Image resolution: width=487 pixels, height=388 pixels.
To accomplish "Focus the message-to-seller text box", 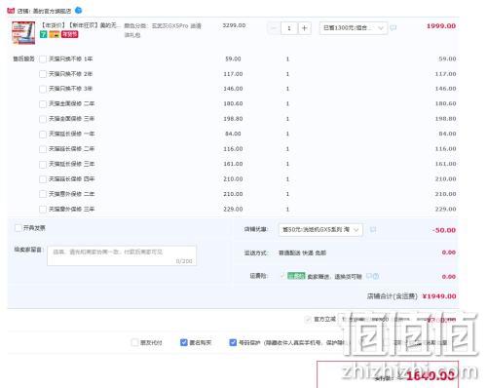I will pos(122,255).
